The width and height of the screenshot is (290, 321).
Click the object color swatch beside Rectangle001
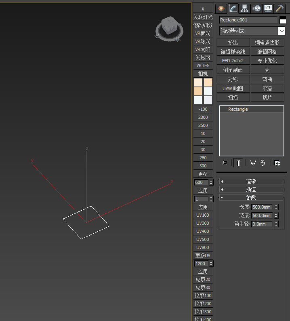pos(283,20)
